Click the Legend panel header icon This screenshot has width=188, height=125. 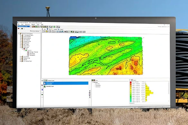132,80
